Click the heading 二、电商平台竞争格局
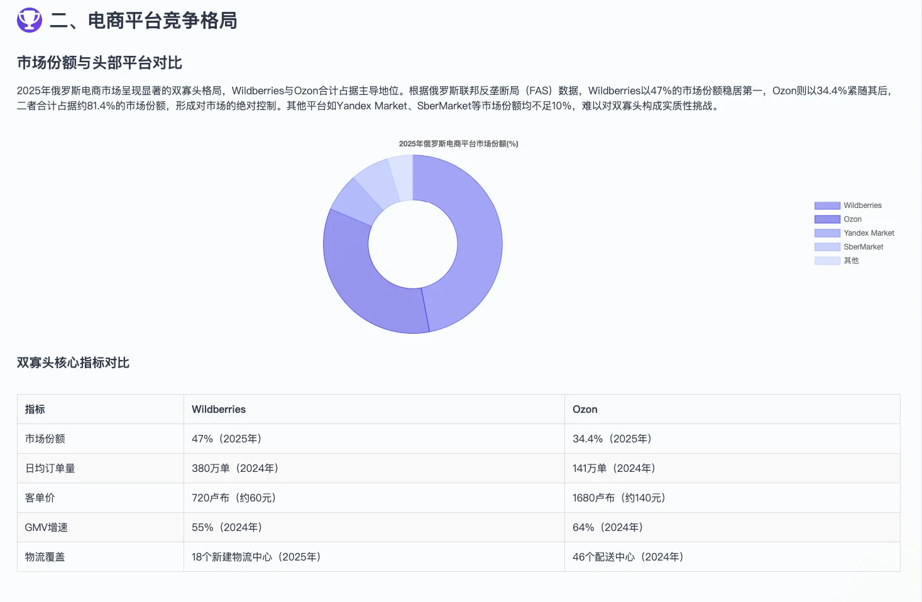 (143, 21)
